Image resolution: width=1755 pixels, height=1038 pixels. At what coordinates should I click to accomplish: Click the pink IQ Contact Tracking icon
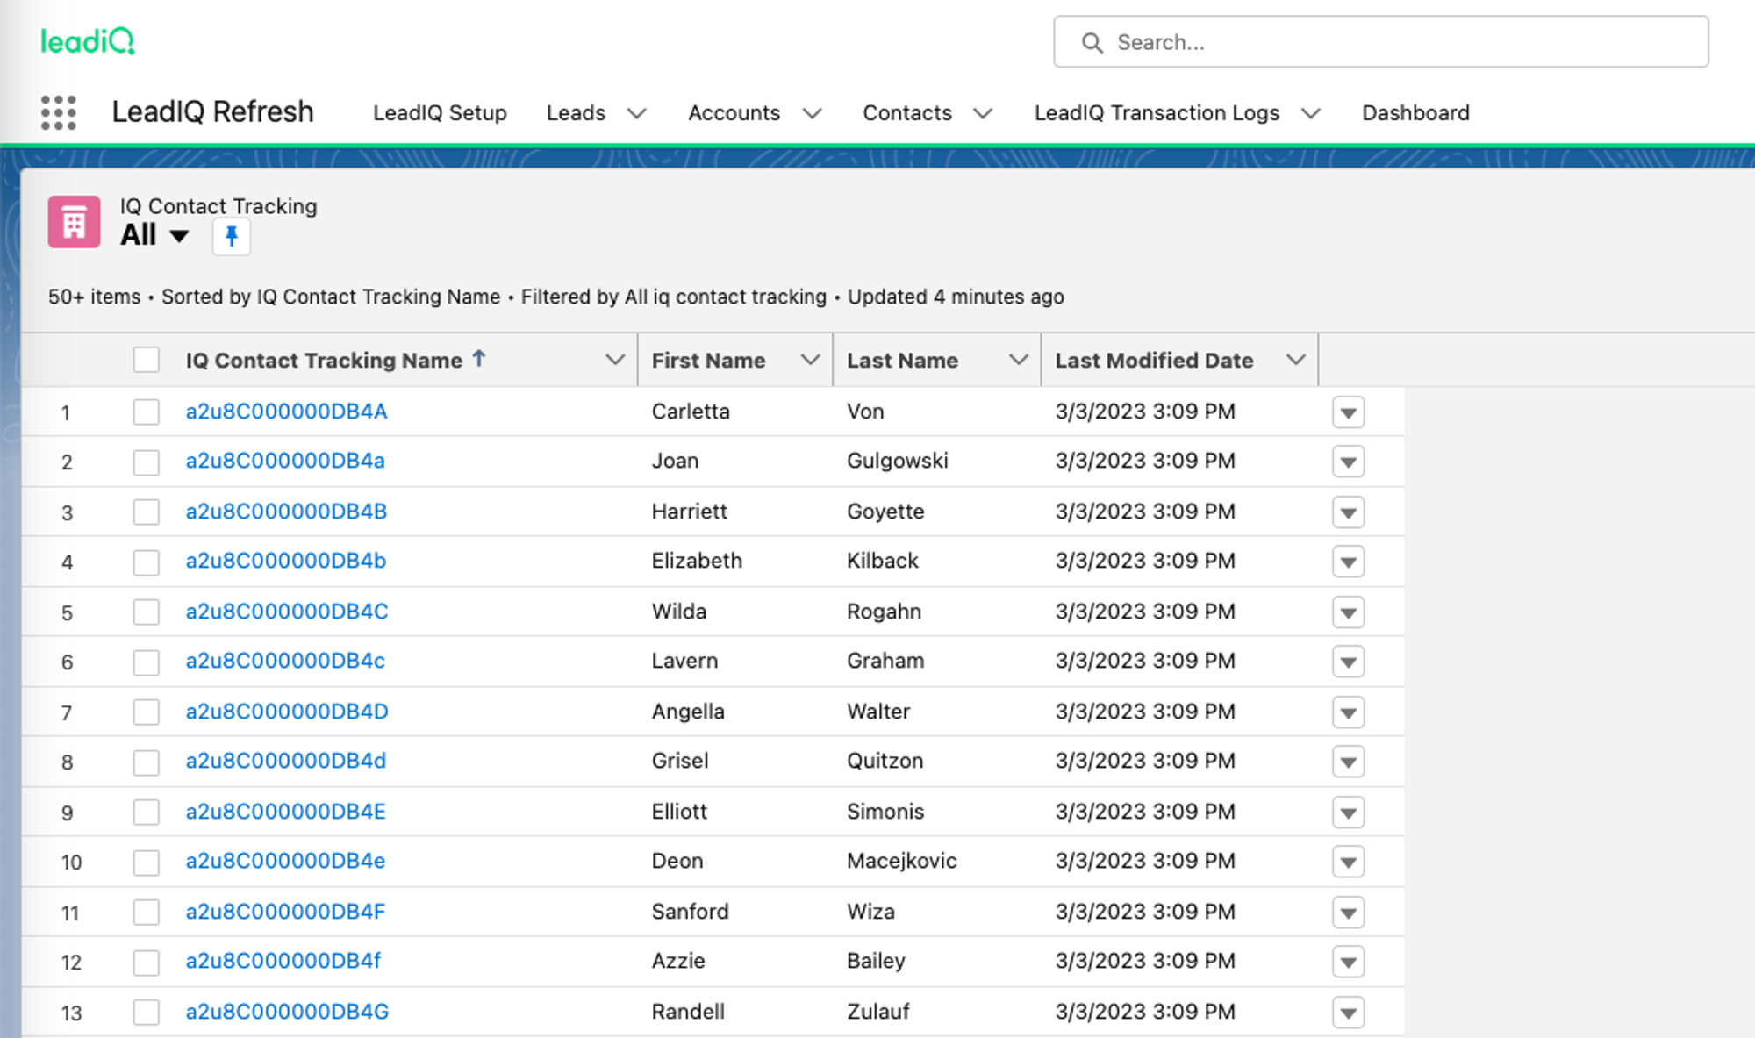pyautogui.click(x=75, y=222)
